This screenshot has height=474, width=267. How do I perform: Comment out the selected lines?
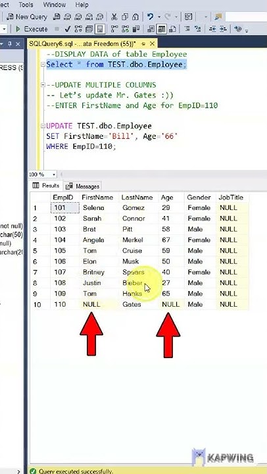187,30
